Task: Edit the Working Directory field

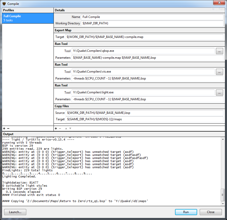Action: point(152,23)
